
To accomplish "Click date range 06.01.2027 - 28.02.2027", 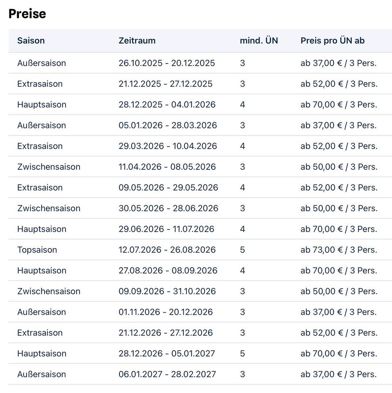I will (x=167, y=374).
